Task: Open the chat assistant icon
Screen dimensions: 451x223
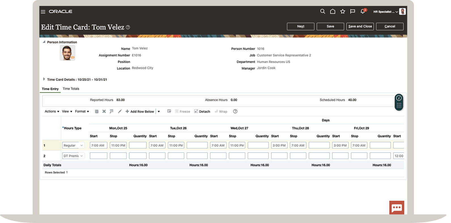Action: 397,208
